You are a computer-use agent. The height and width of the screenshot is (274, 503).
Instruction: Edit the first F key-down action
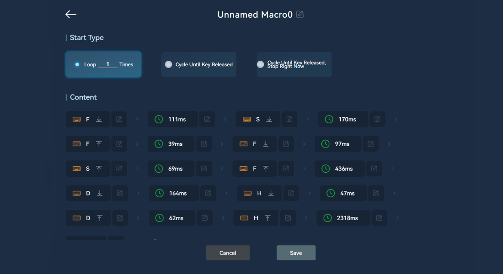coord(119,119)
